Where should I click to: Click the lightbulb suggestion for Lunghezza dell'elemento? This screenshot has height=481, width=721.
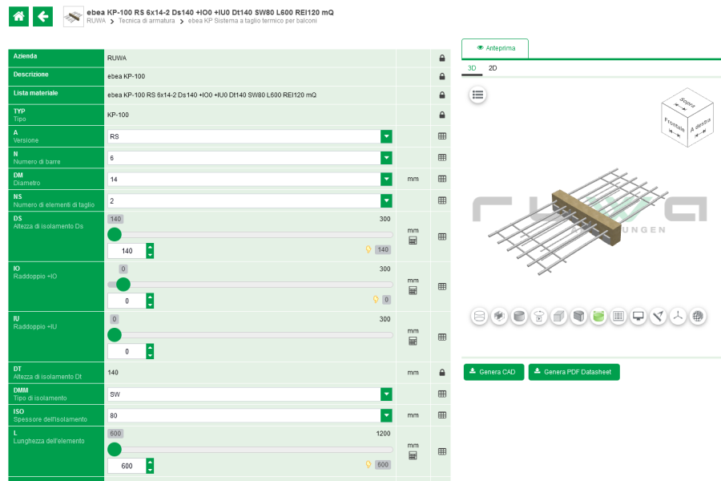pyautogui.click(x=369, y=465)
